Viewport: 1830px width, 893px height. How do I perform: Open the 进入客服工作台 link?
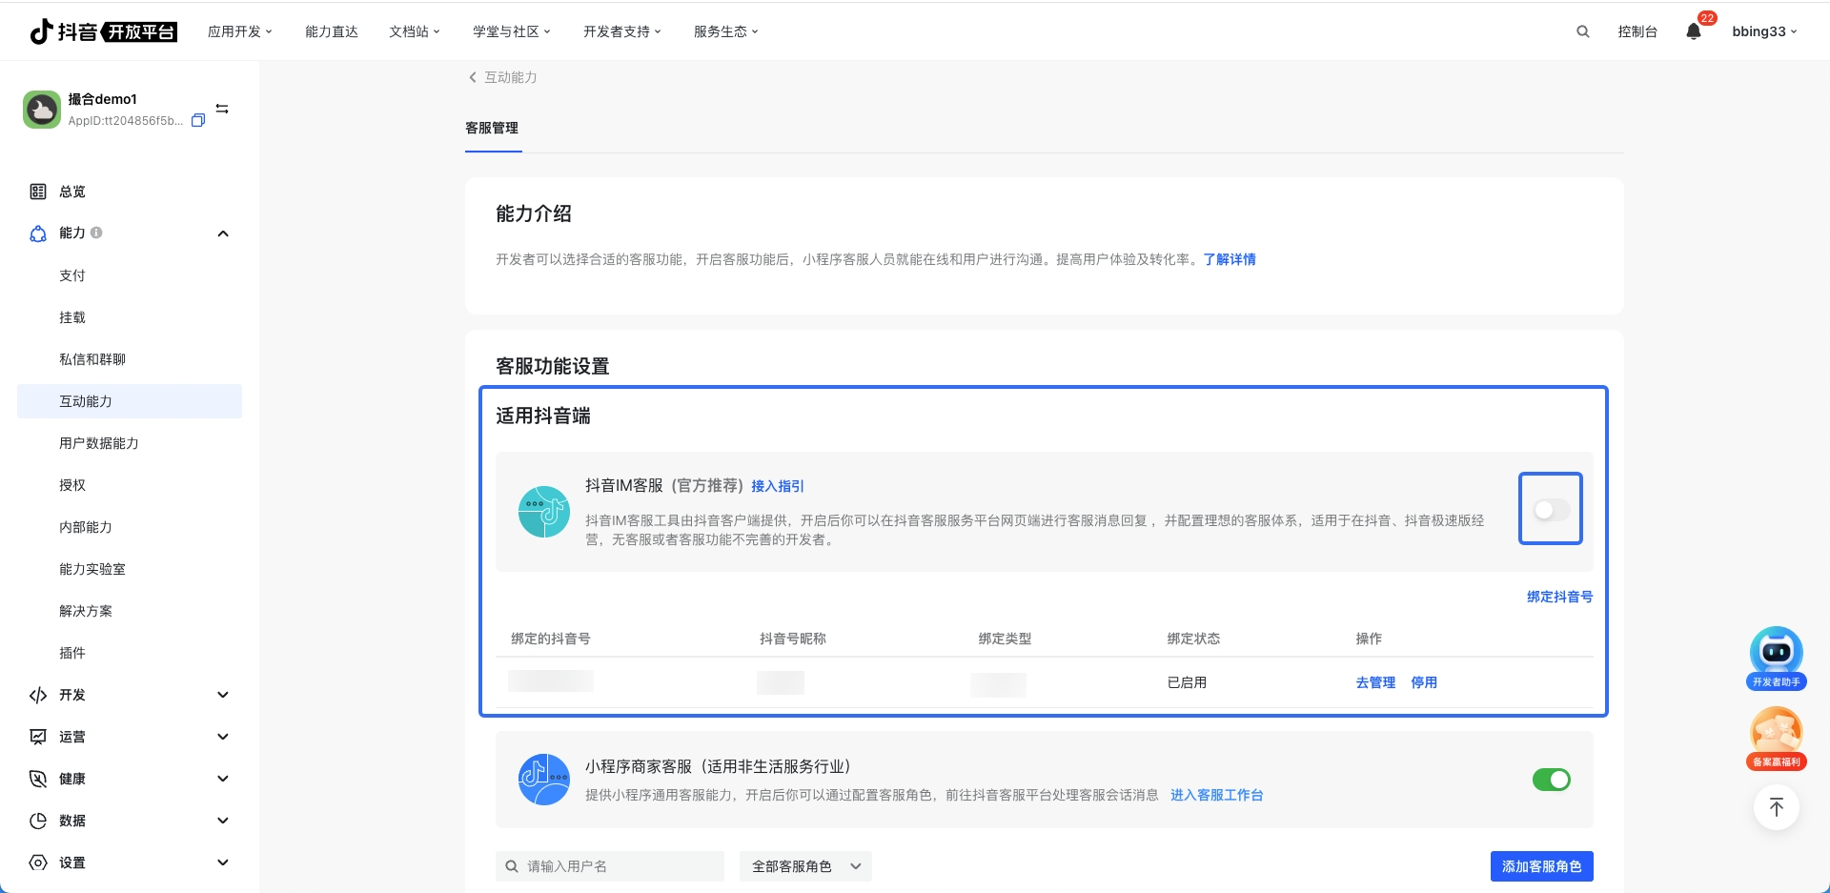1217,795
